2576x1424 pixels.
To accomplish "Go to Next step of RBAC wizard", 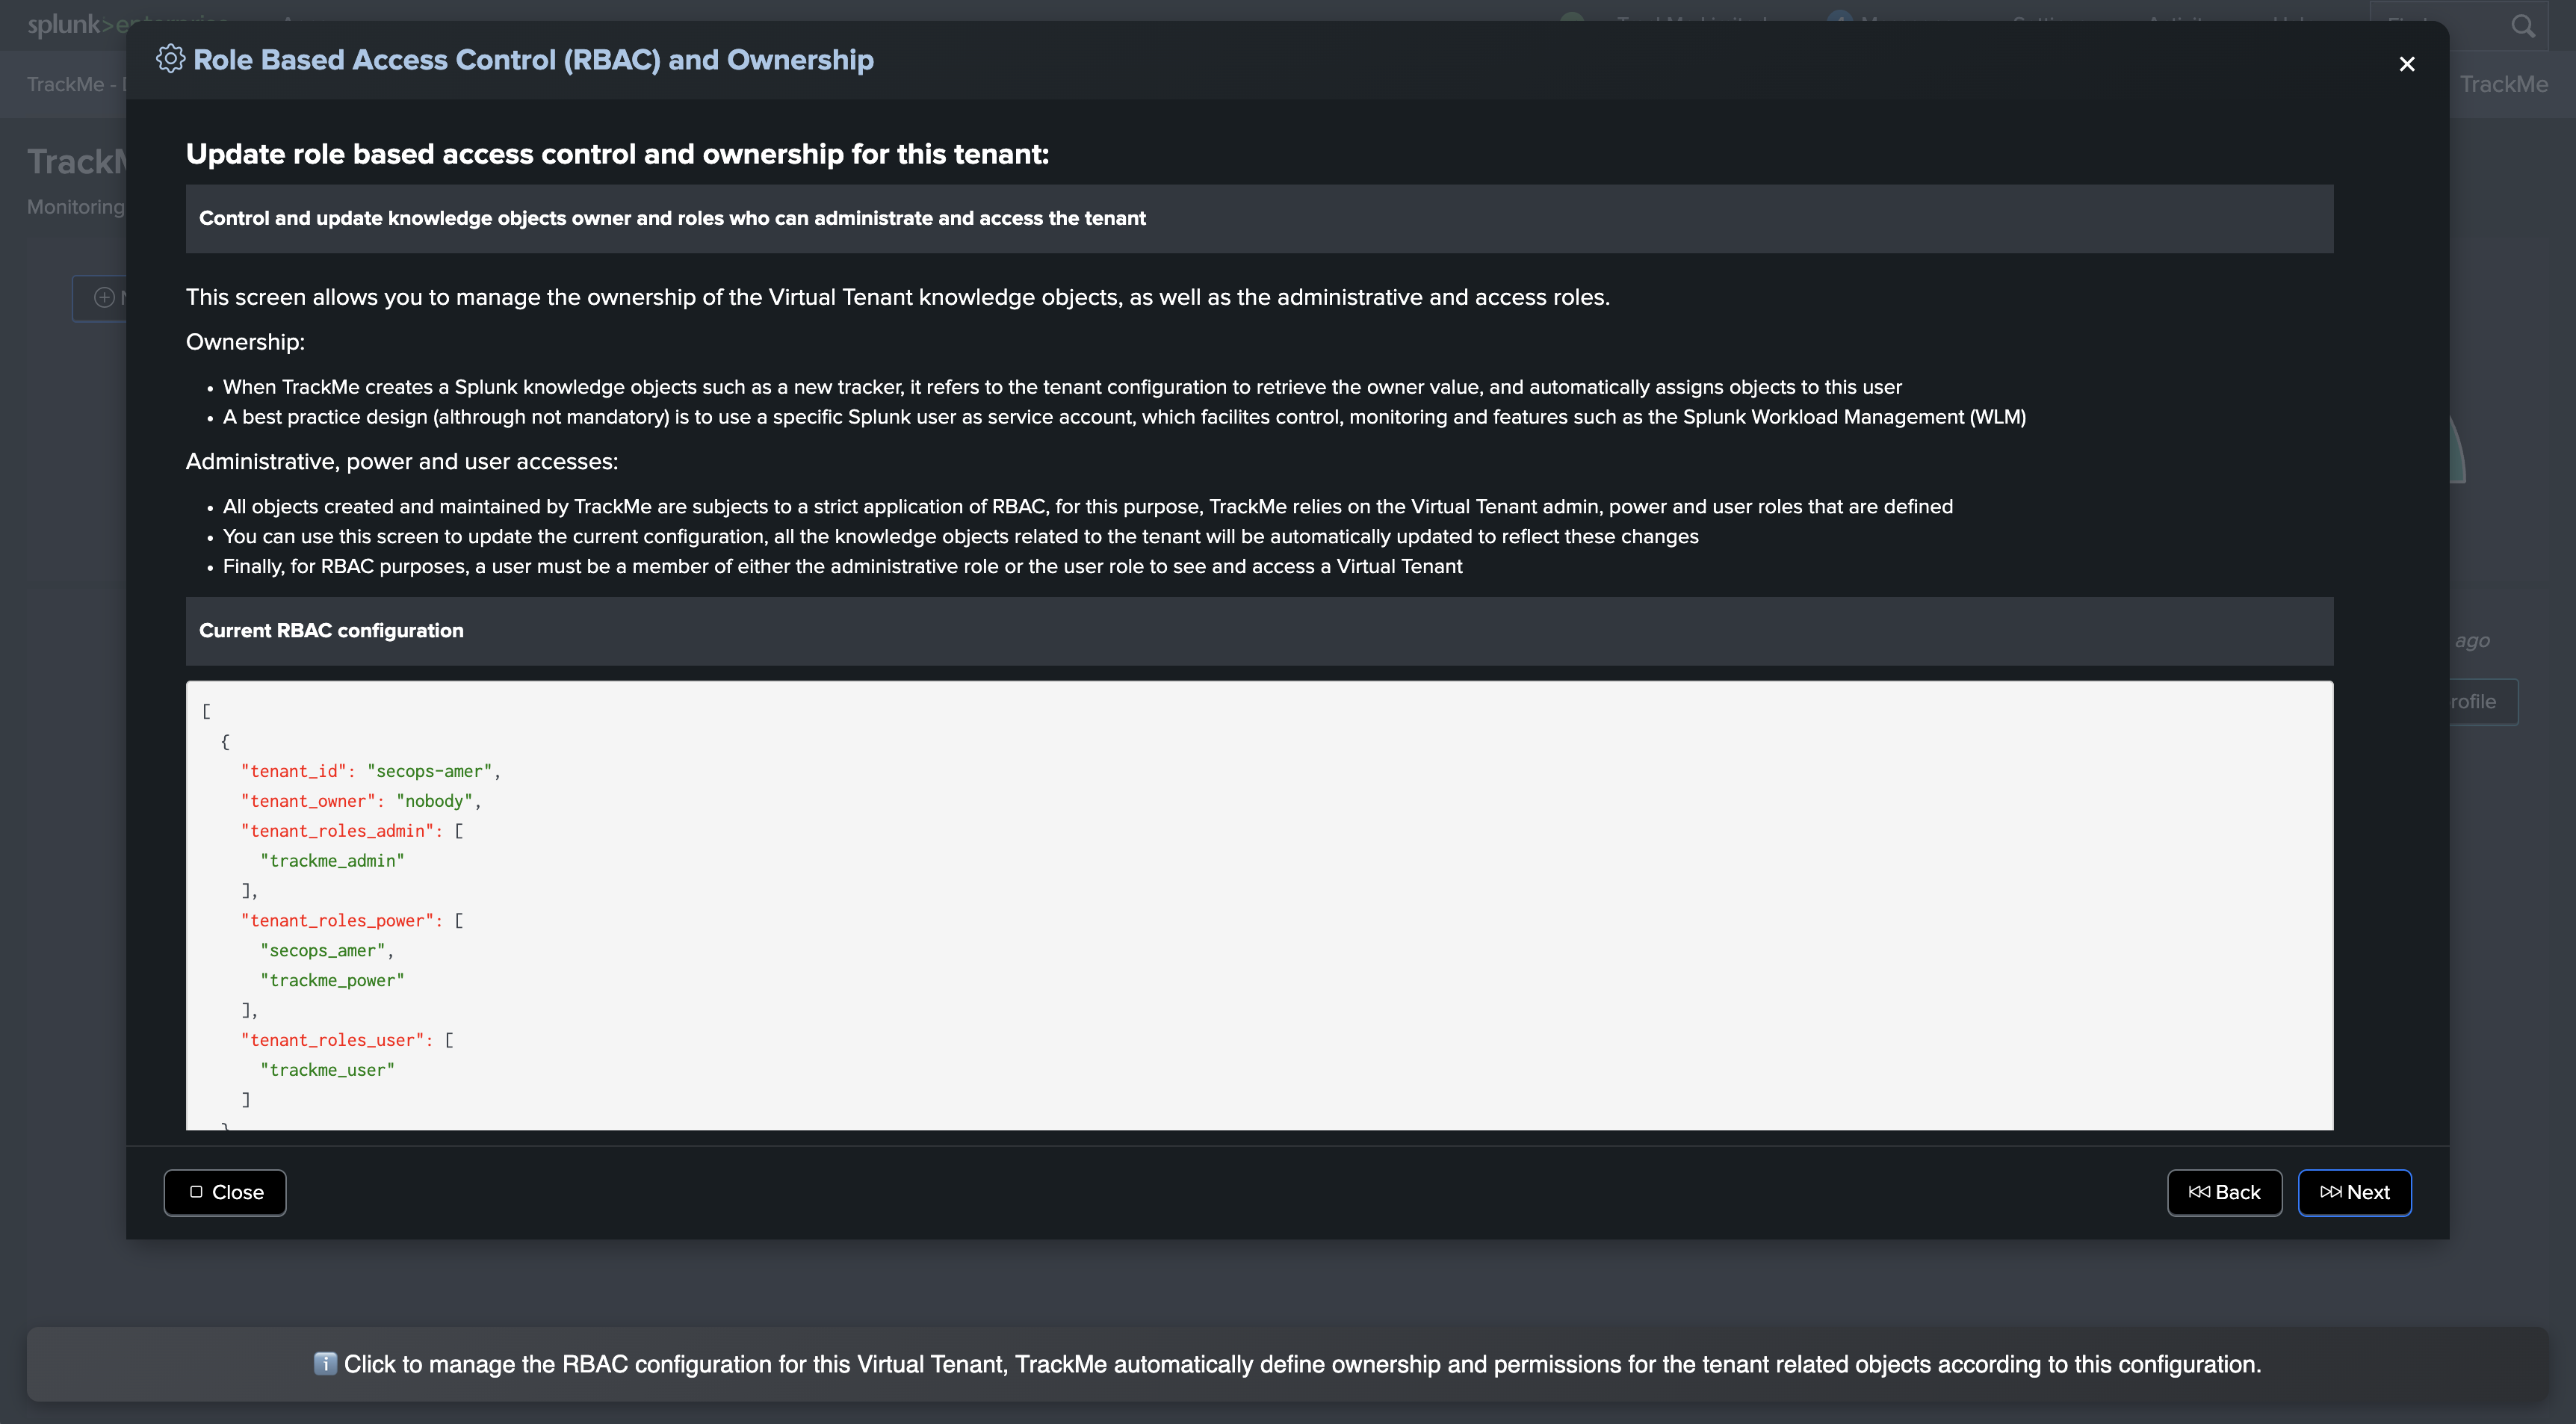I will (2354, 1192).
